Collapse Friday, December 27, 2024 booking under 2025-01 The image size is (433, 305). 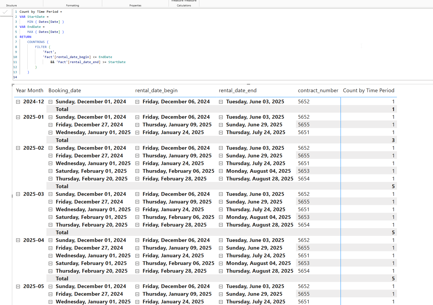pyautogui.click(x=50, y=125)
